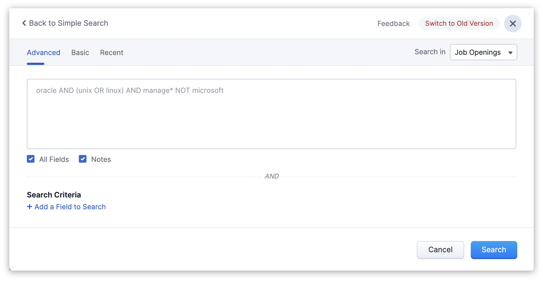Go Back to Simple Search

68,23
